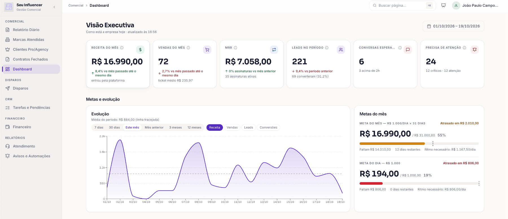Click the alarm bell icon on Precisa de Atenção card
The width and height of the screenshot is (508, 219).
475,50
